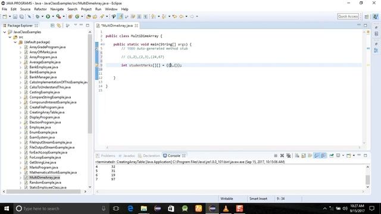Select the Java perspective icon
Image resolution: width=381 pixels, height=214 pixels.
(376, 17)
